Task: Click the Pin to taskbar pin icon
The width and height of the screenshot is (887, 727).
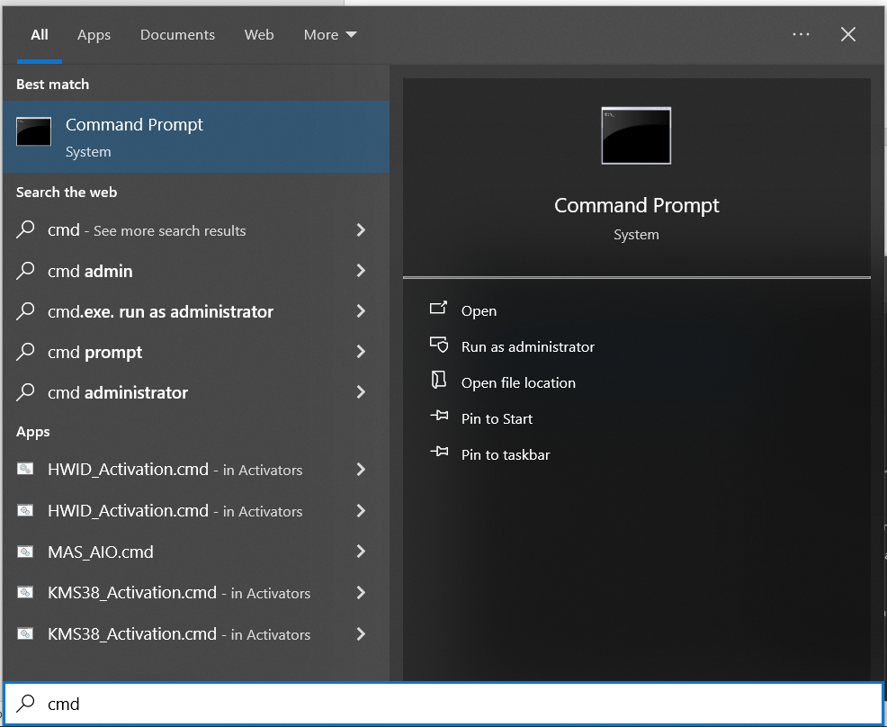Action: coord(438,453)
